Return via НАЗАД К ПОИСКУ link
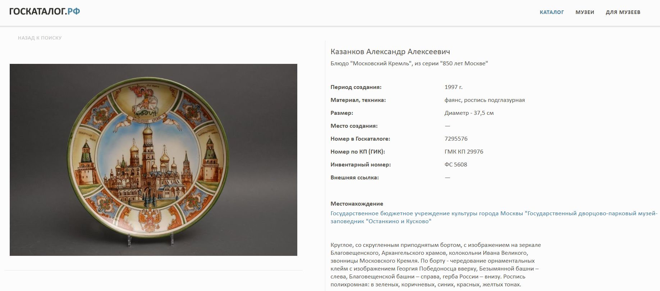The width and height of the screenshot is (660, 291). pos(40,38)
